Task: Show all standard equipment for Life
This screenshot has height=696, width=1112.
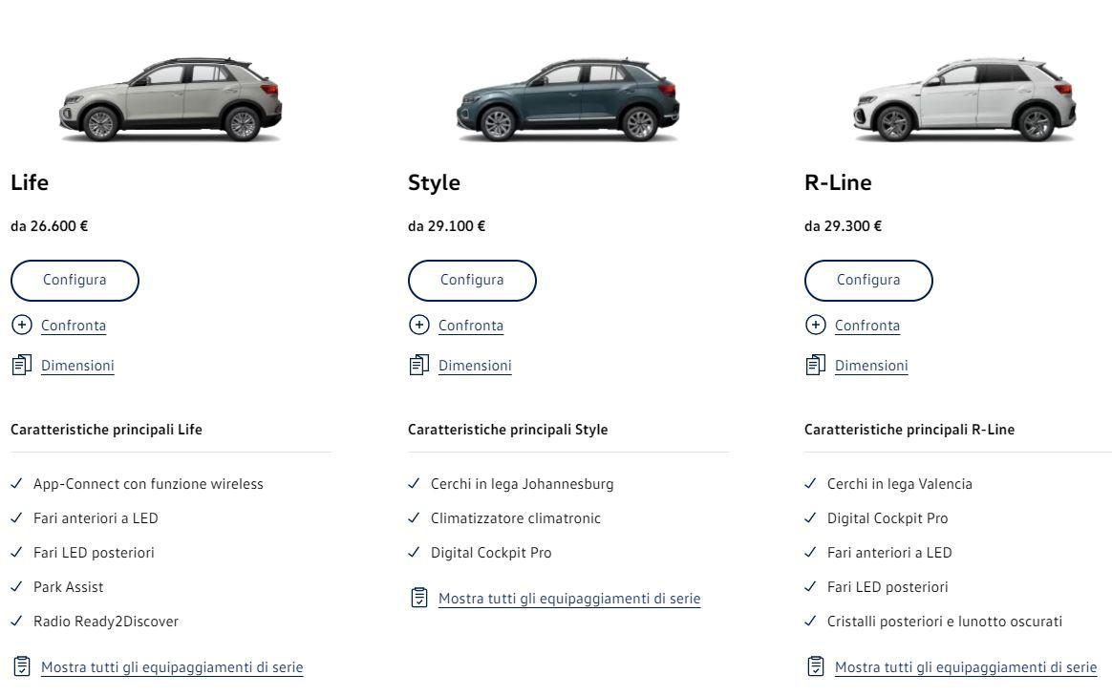Action: click(172, 667)
